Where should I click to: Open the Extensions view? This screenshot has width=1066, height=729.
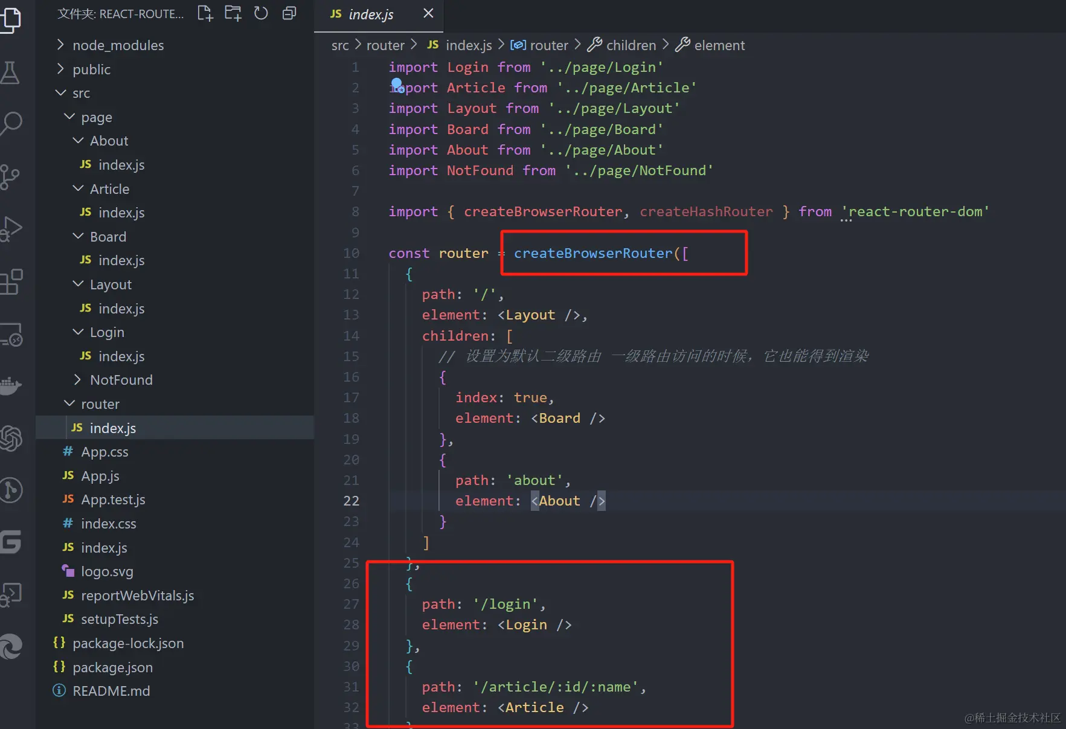click(11, 281)
